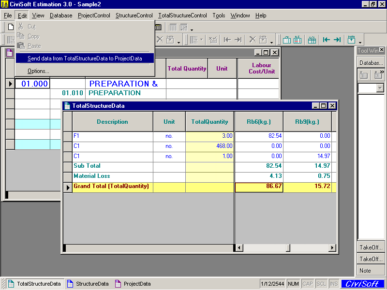The width and height of the screenshot is (387, 290).
Task: Click the Note button in Tool Window
Action: (371, 271)
